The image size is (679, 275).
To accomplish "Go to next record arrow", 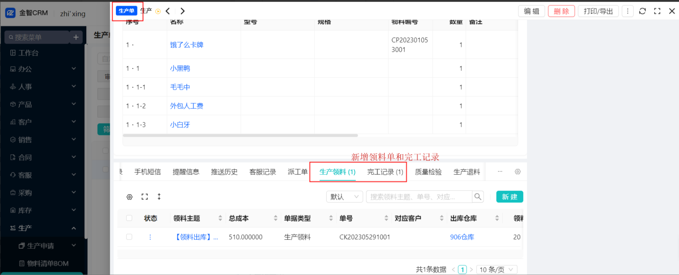I will pos(182,11).
